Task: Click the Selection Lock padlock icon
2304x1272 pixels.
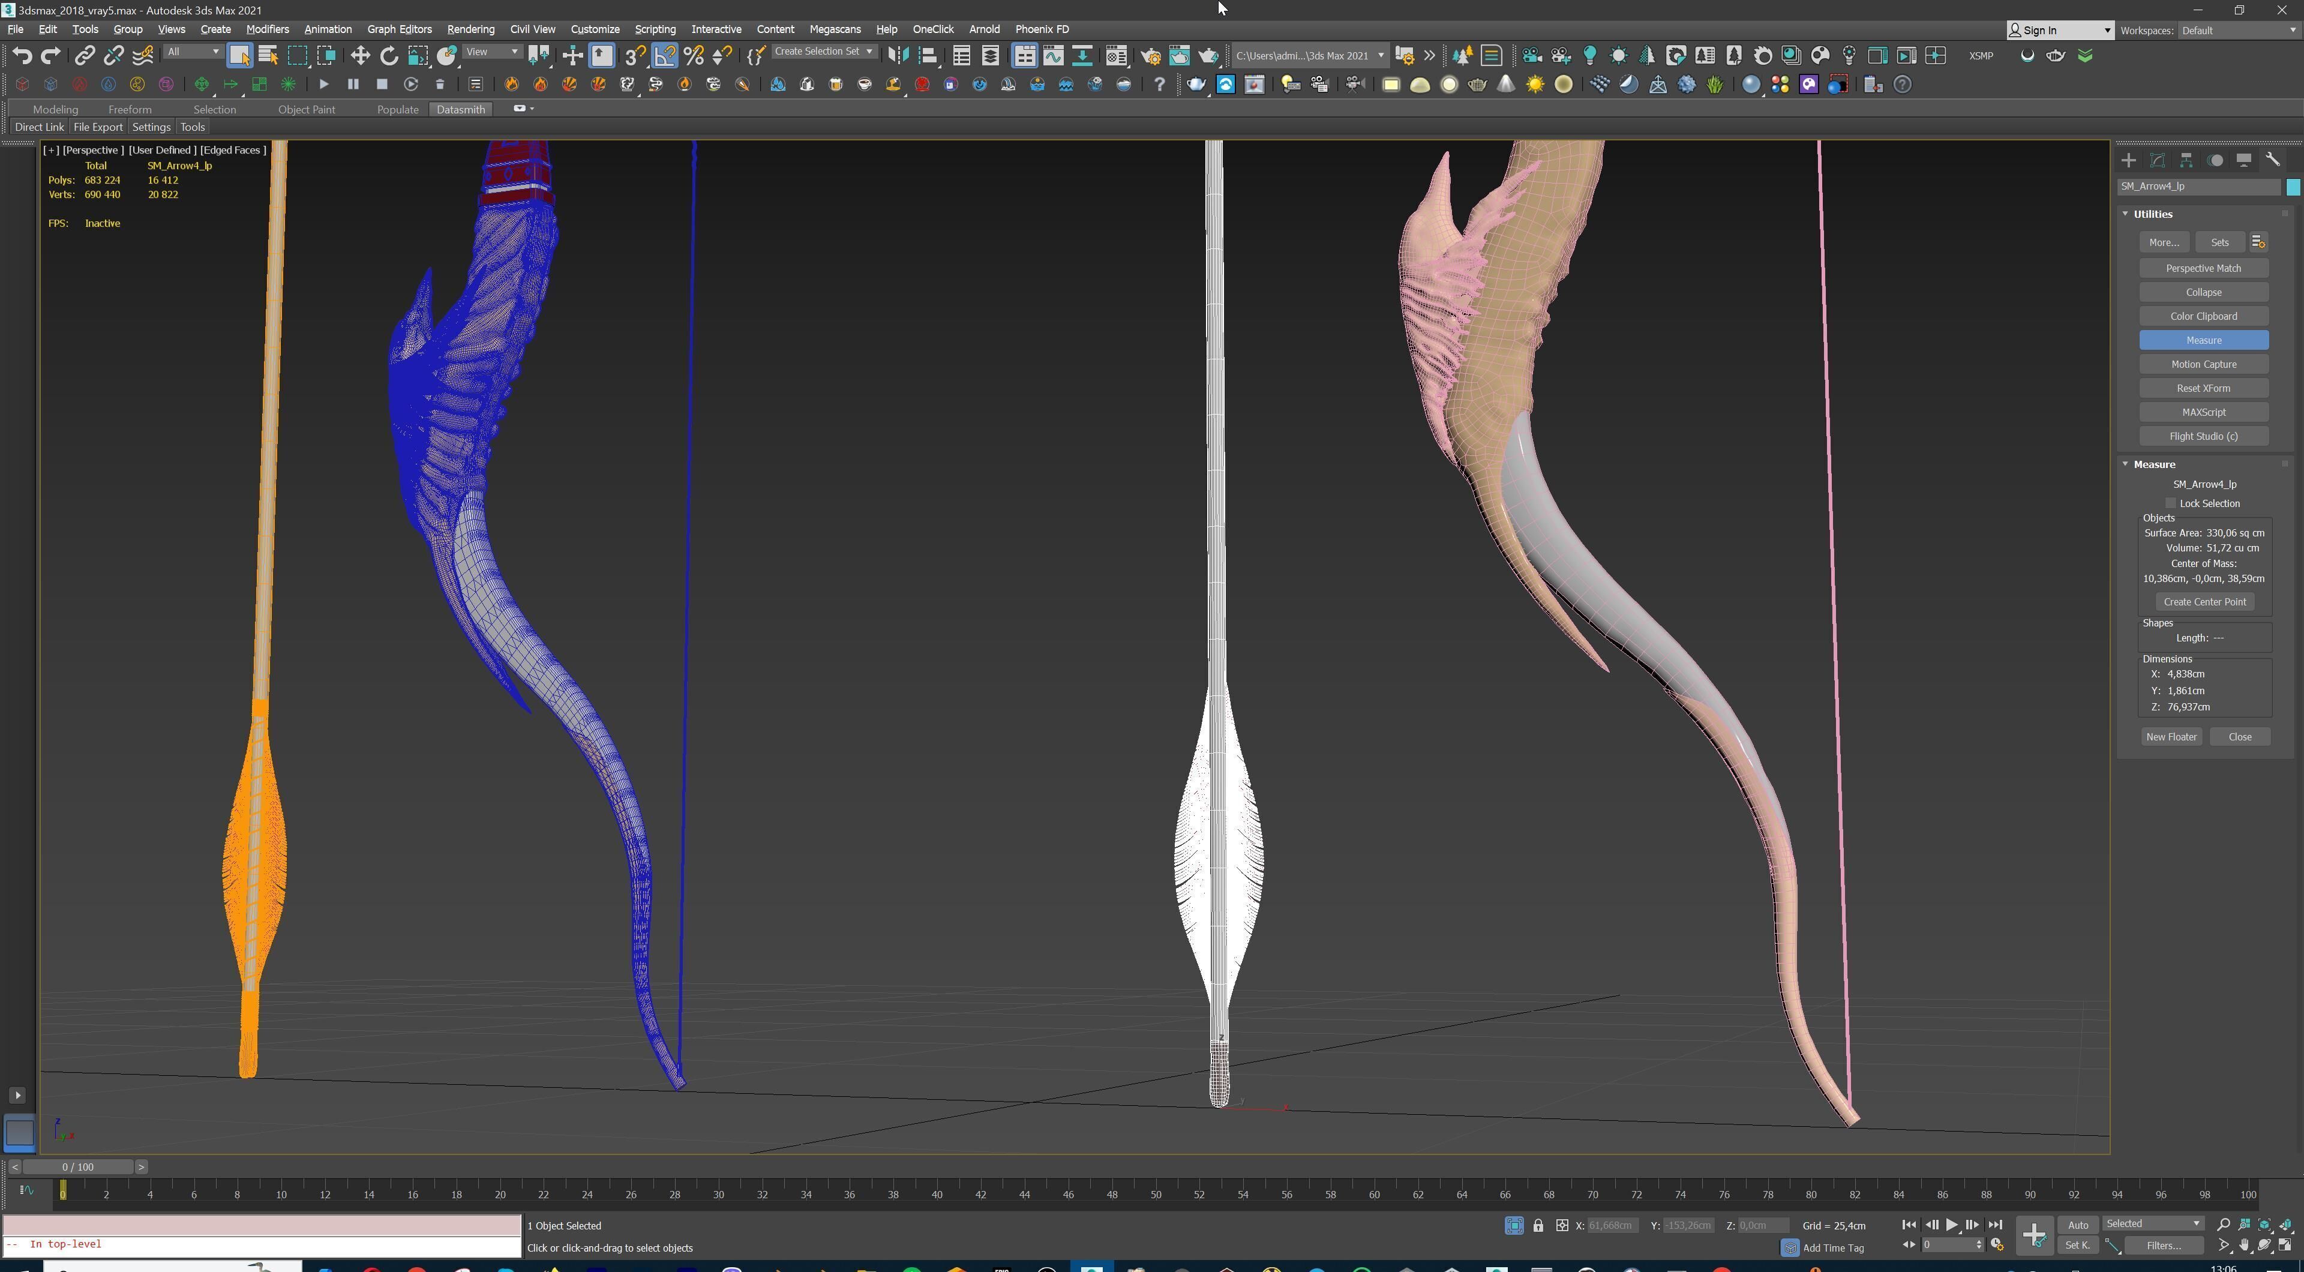Action: (1537, 1225)
